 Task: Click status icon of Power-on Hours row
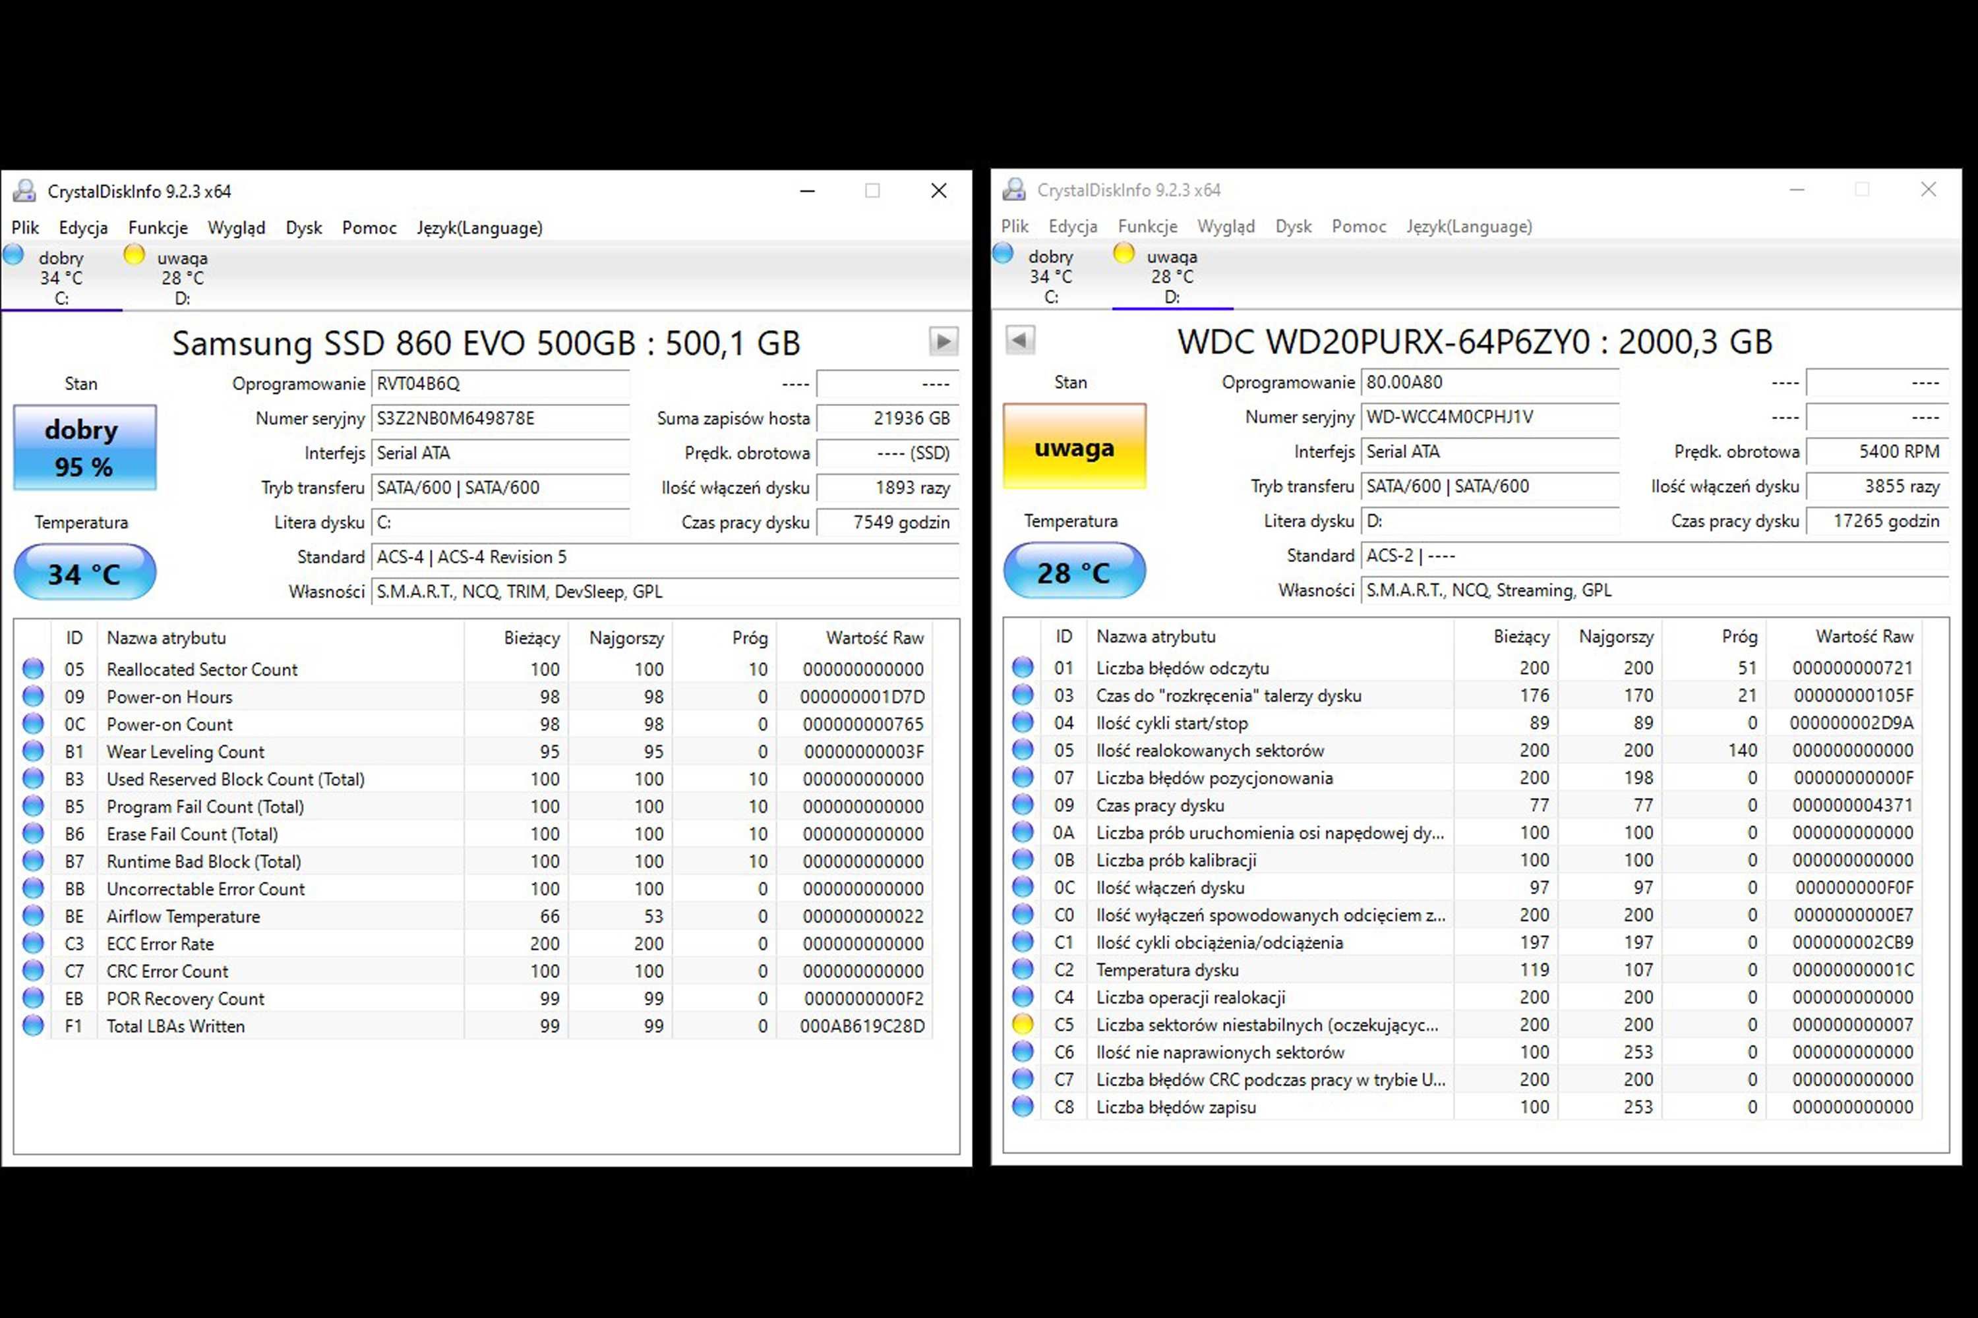(x=34, y=697)
